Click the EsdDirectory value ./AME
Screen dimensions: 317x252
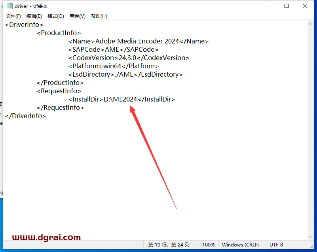tap(124, 74)
